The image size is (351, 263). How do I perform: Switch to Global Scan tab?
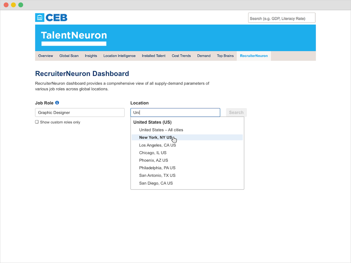(69, 56)
